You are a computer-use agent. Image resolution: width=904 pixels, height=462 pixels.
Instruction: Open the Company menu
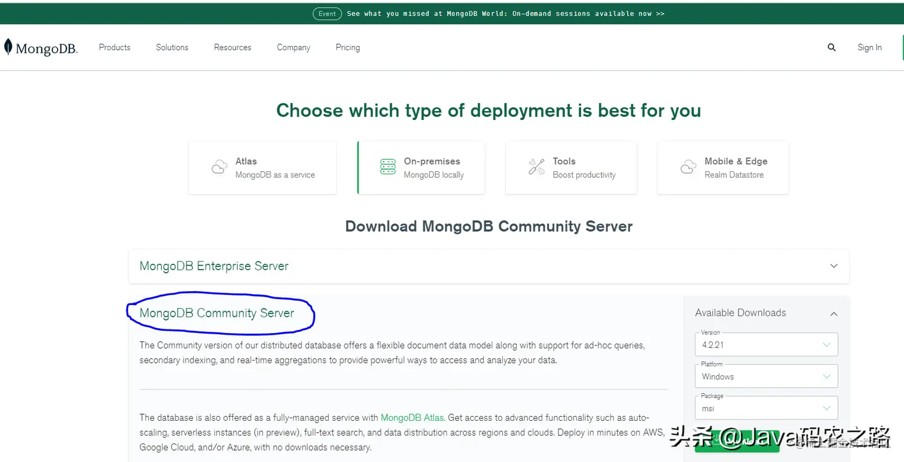tap(294, 47)
